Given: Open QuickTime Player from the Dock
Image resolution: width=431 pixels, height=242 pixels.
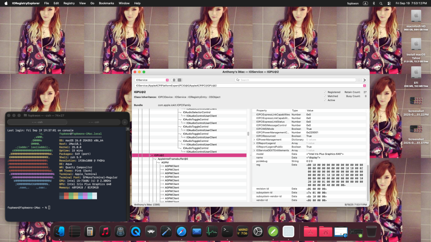Looking at the screenshot, I should pyautogui.click(x=136, y=232).
